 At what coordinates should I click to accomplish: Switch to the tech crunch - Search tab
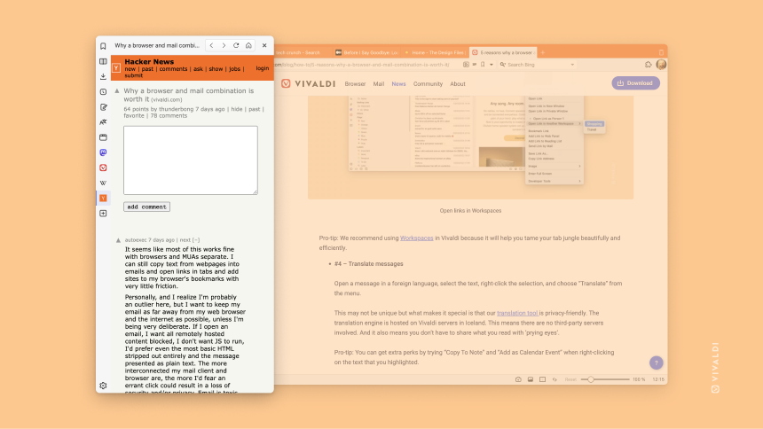[302, 52]
